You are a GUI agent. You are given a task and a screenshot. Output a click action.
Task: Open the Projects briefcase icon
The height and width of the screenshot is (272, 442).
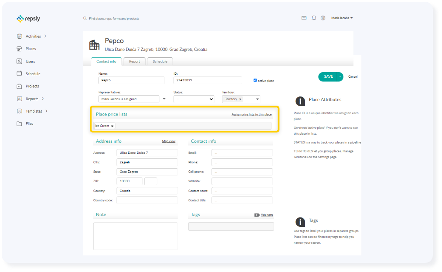click(19, 86)
